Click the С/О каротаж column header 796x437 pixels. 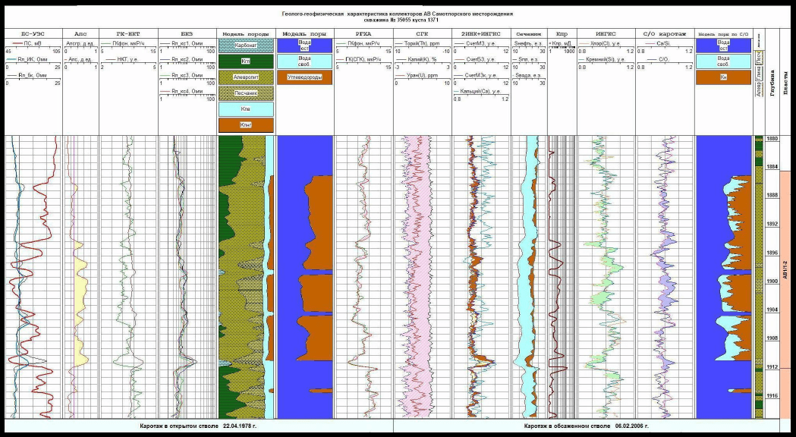tap(664, 34)
